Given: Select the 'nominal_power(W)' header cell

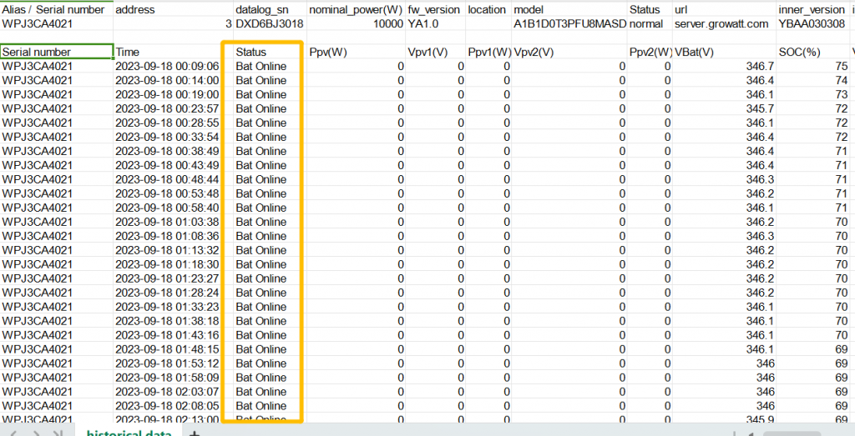Looking at the screenshot, I should click(356, 10).
